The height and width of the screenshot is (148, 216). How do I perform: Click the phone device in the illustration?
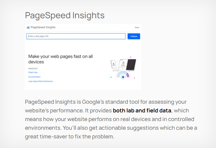[114, 64]
